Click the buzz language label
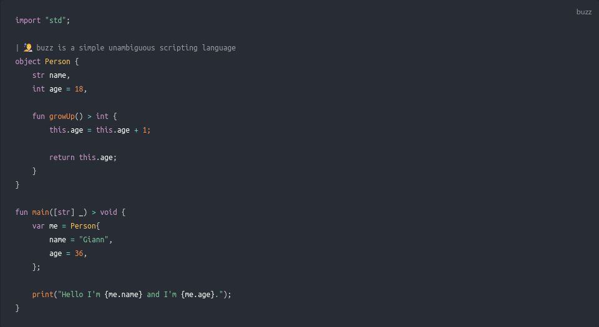 (x=584, y=12)
